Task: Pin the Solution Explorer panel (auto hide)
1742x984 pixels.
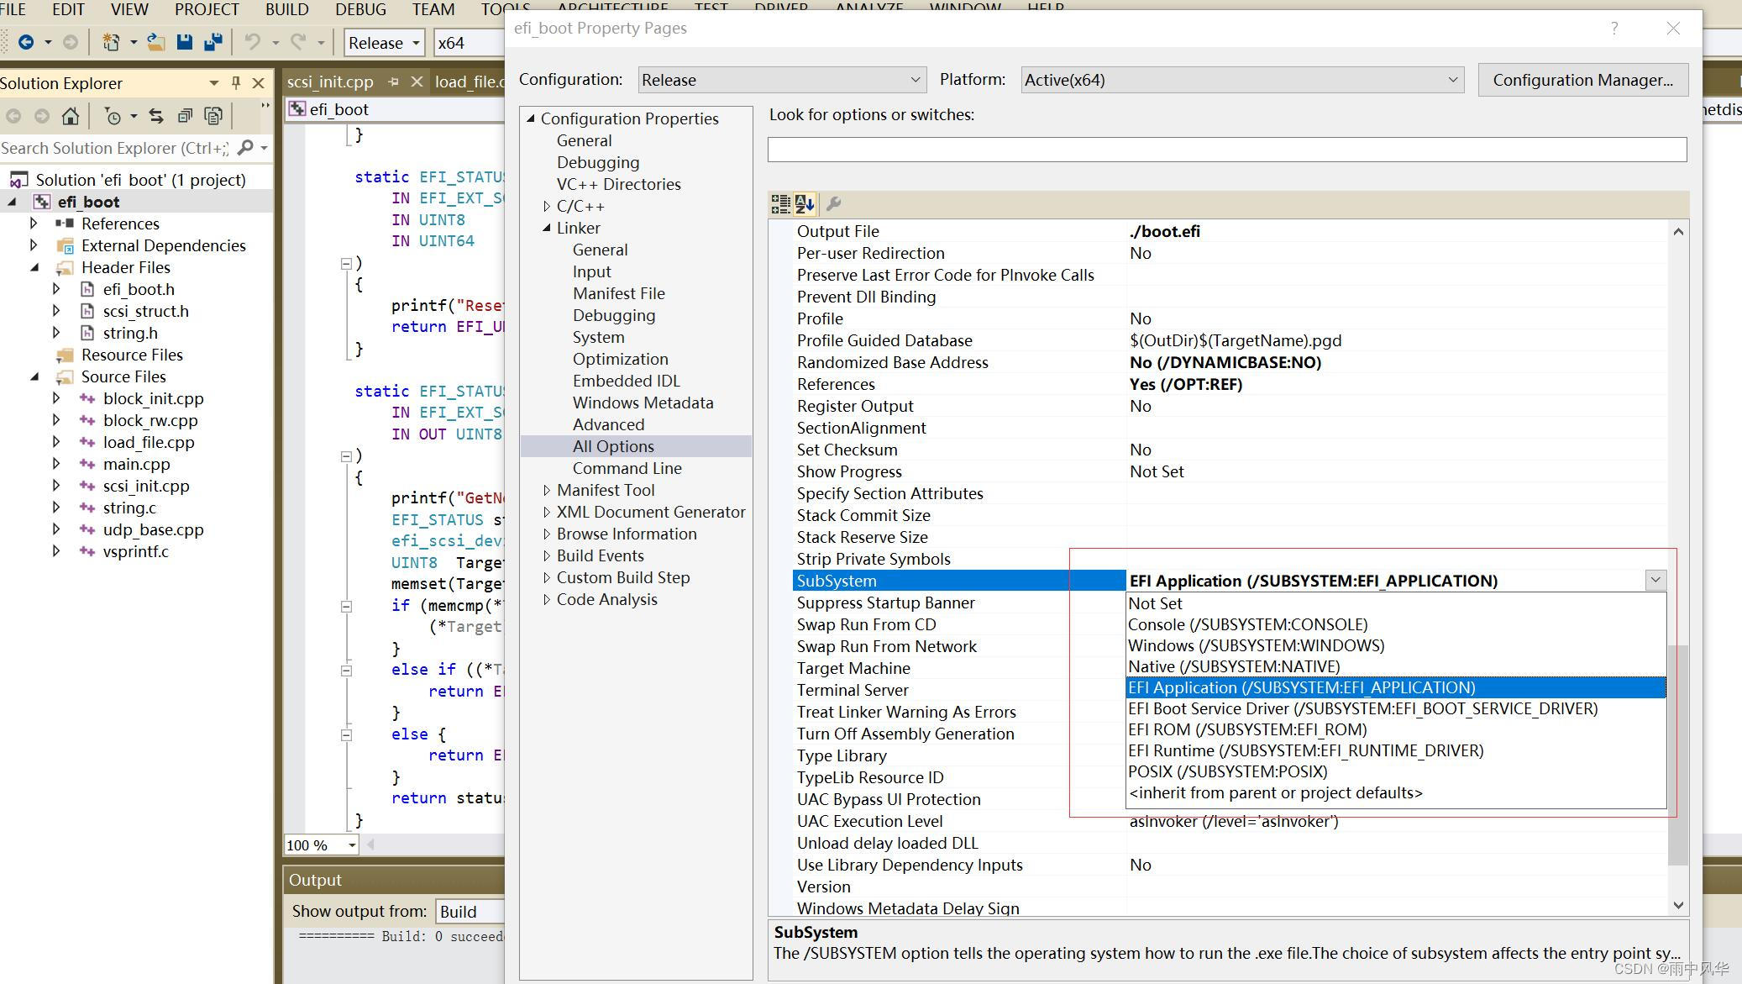Action: click(x=236, y=82)
